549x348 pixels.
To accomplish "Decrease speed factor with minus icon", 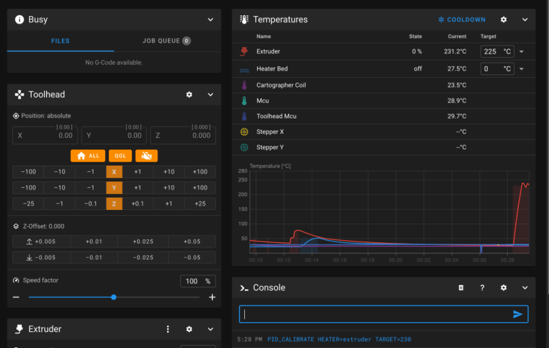I will pyautogui.click(x=16, y=298).
